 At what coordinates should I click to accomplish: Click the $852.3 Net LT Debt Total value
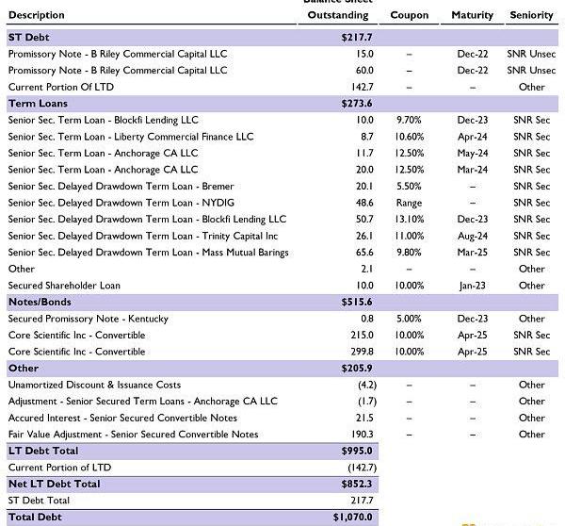click(357, 484)
